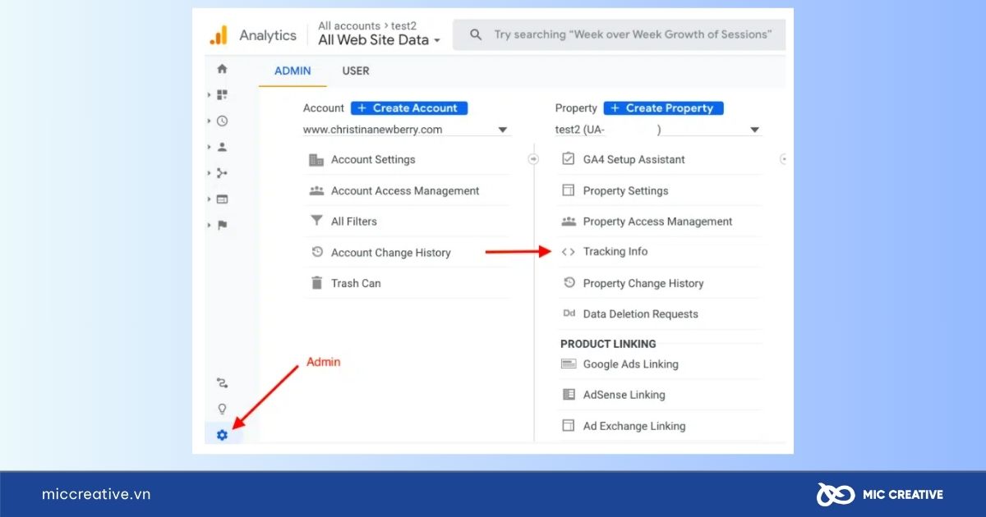Open Account Access Management link
Viewport: 986px width, 517px height.
click(405, 190)
